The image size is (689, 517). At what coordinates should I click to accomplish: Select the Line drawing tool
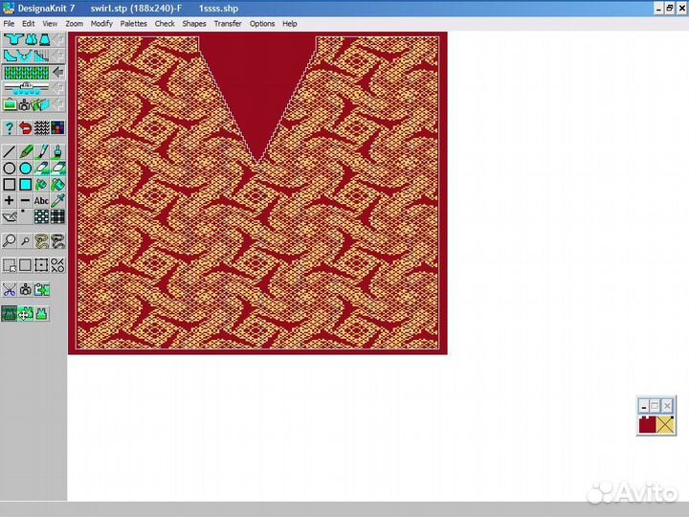(10, 152)
